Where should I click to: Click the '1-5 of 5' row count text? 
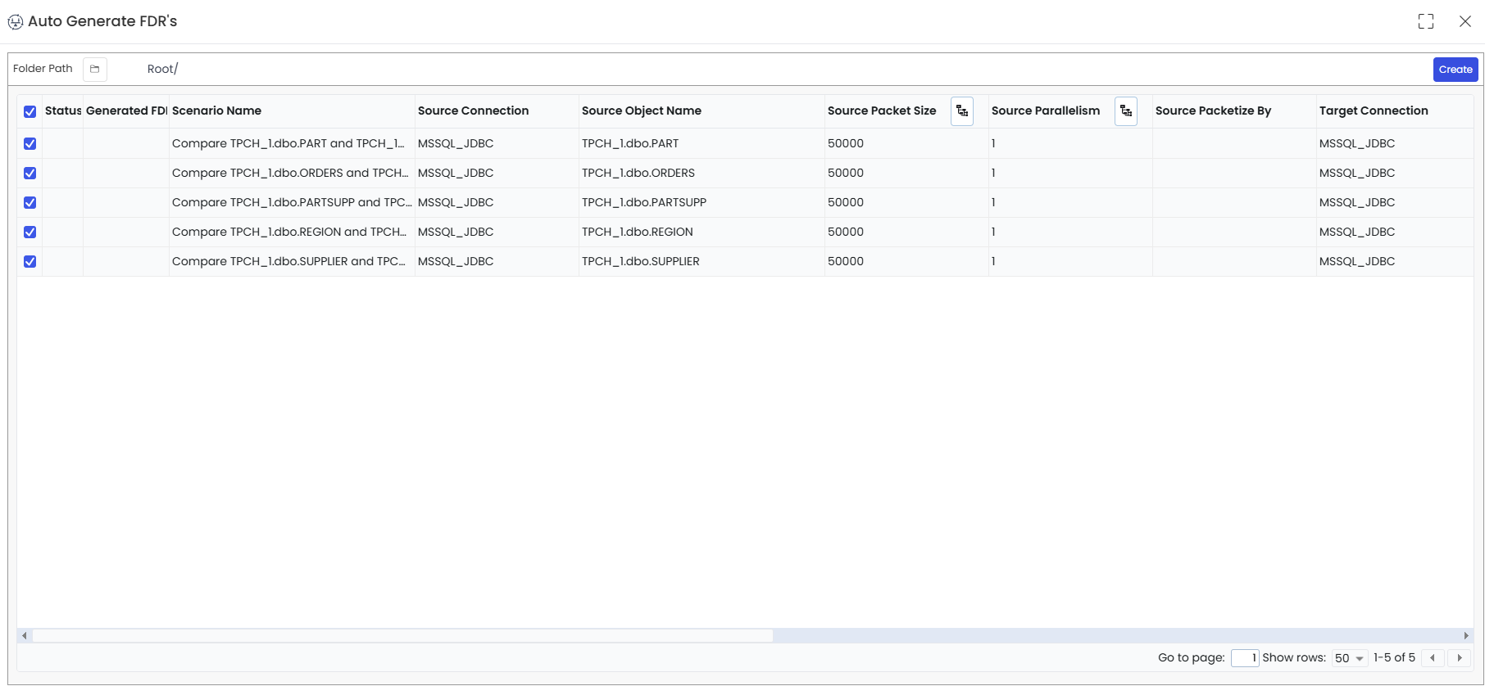tap(1394, 657)
